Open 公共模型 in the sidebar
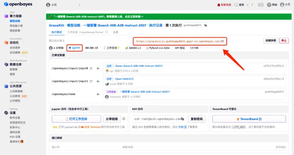This screenshot has width=294, height=155. coord(15,101)
